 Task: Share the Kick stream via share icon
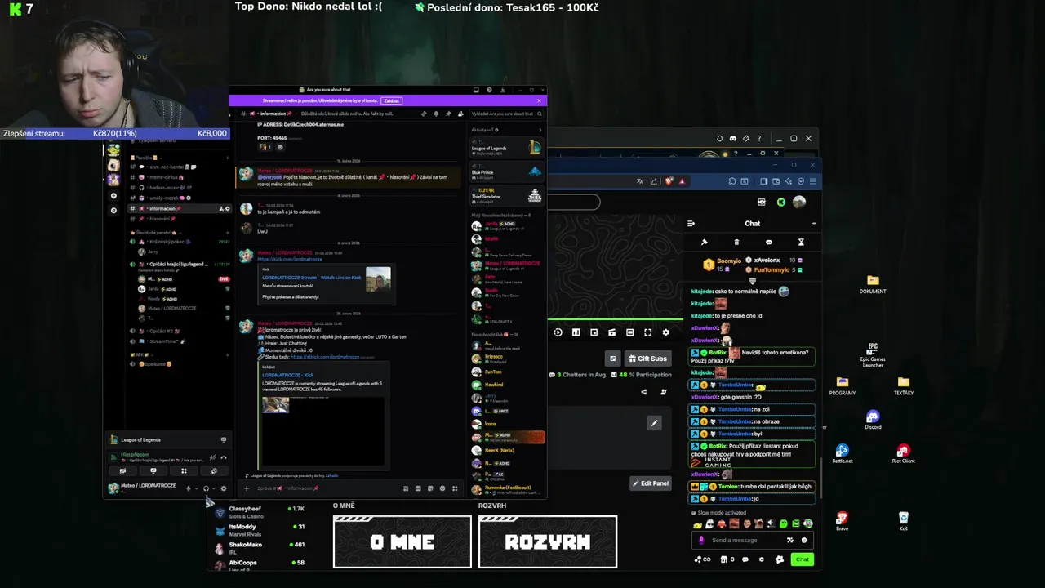pos(643,392)
